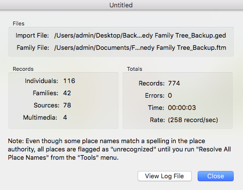Click the Errors value 0
Viewport: 243px width, 190px height.
[170, 96]
